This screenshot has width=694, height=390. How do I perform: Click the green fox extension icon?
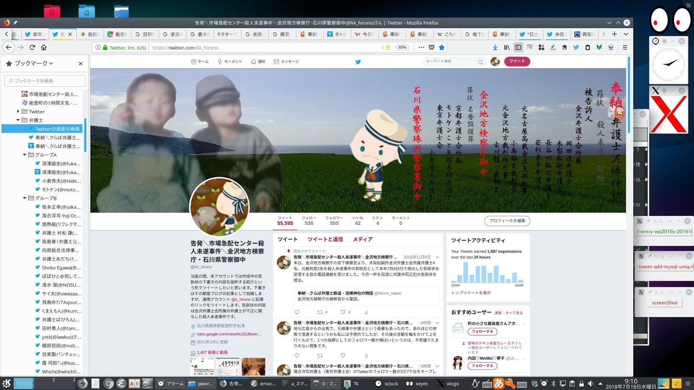click(599, 47)
